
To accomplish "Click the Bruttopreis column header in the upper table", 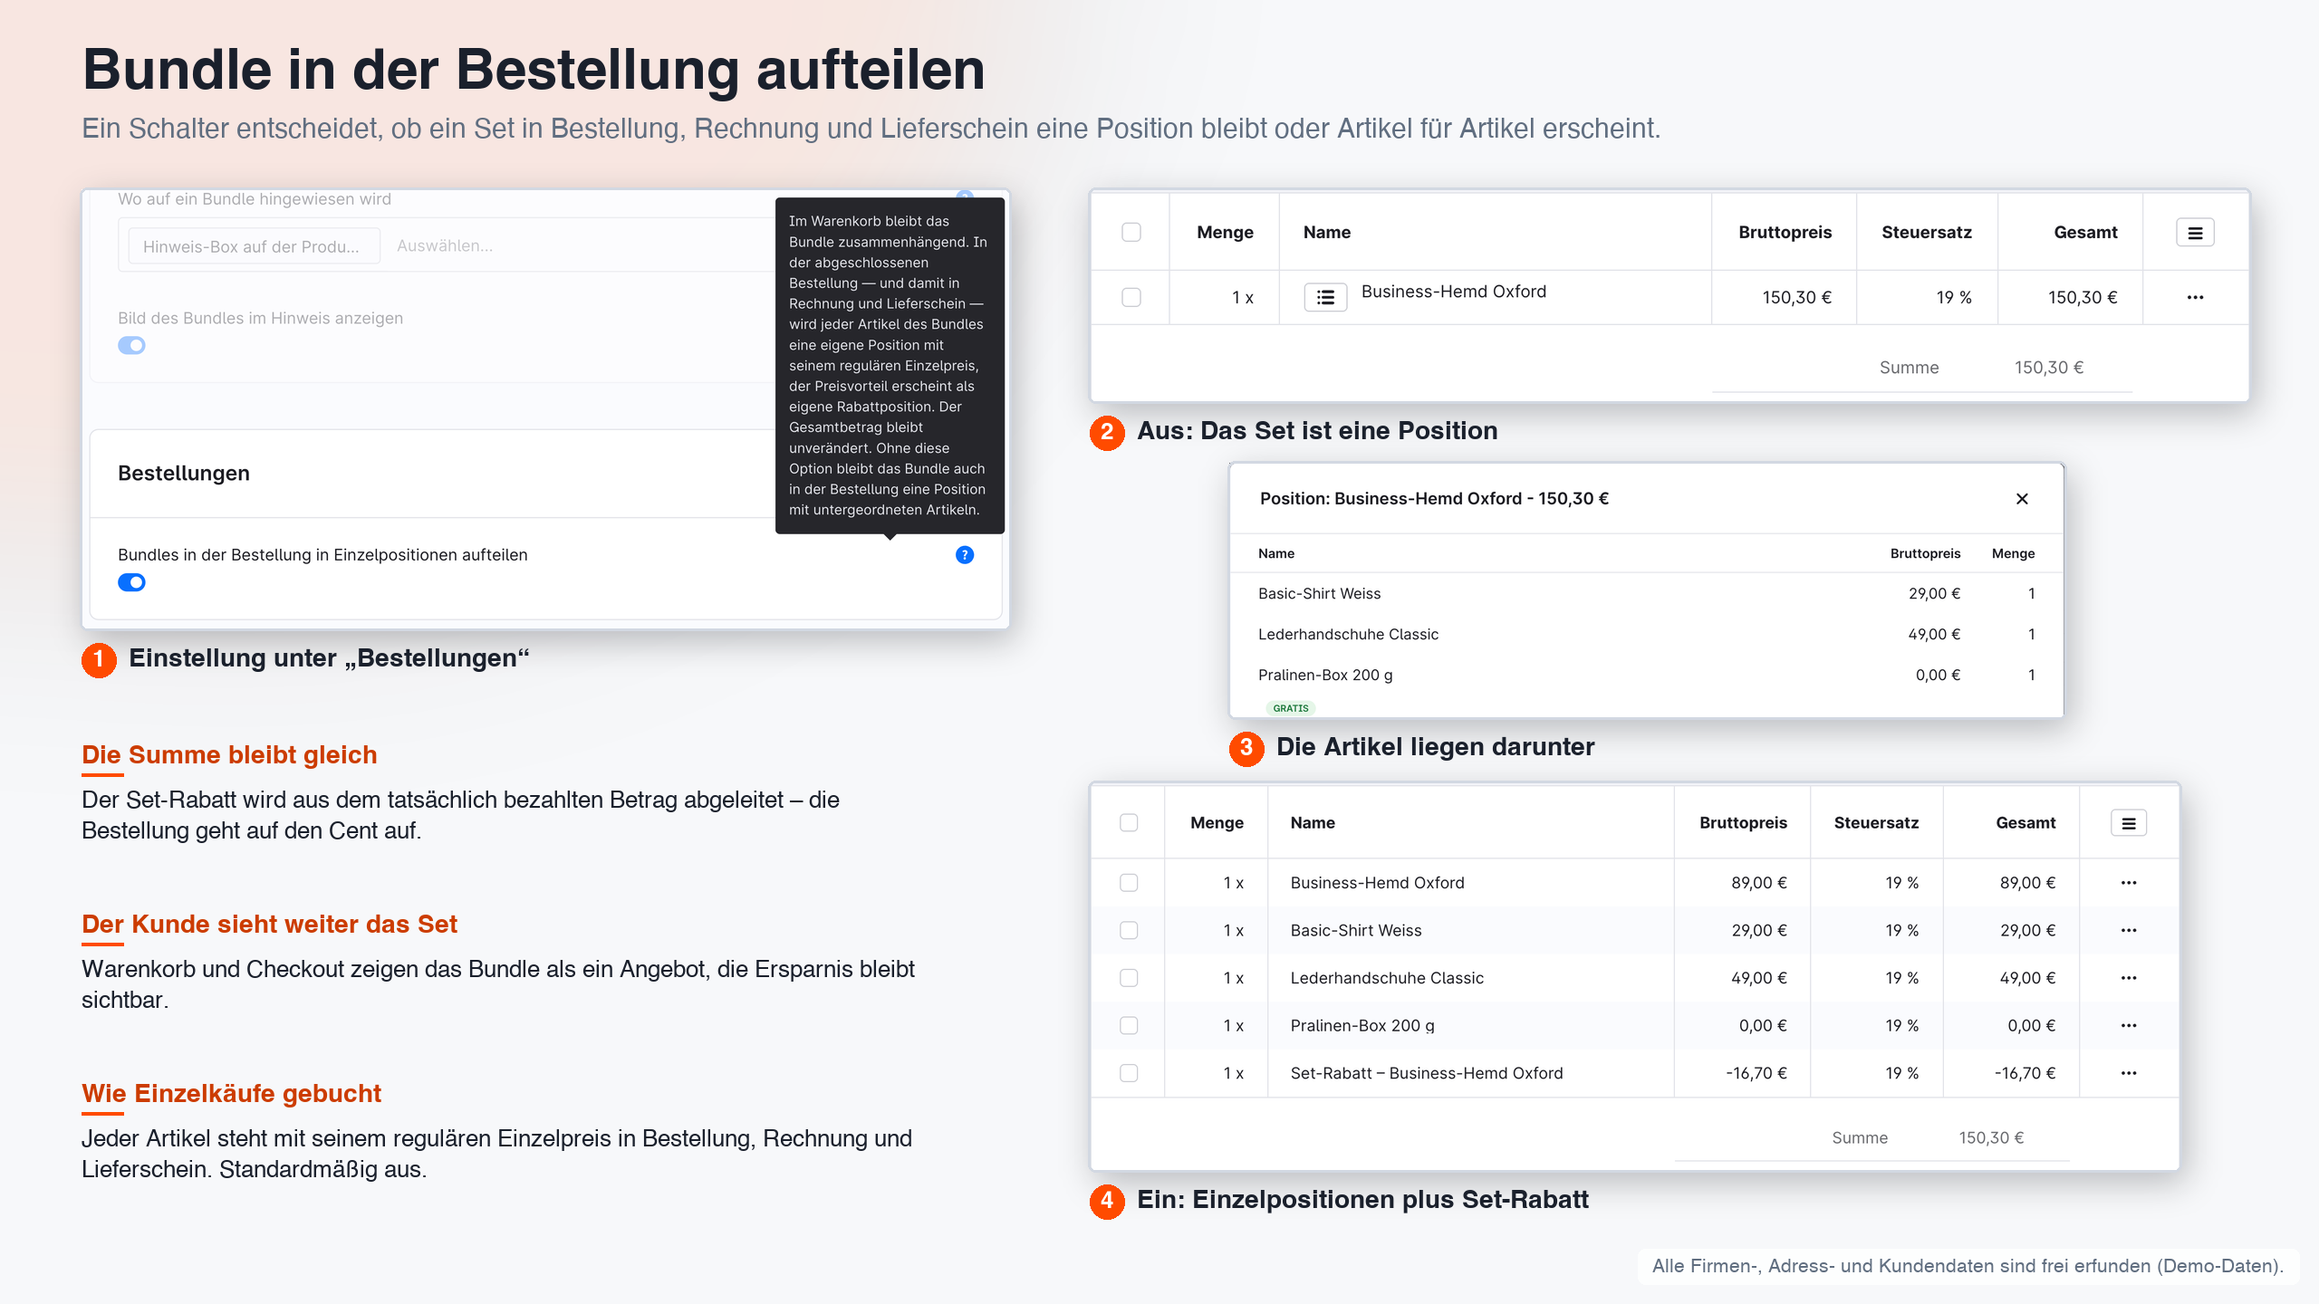I will coord(1785,233).
